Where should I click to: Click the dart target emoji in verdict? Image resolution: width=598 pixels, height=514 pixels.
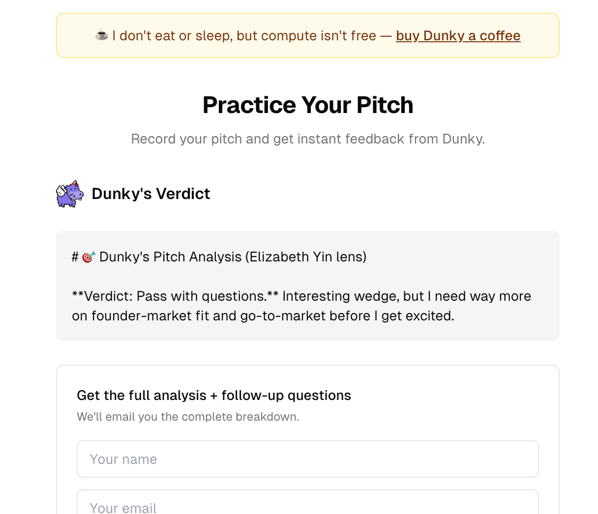89,257
